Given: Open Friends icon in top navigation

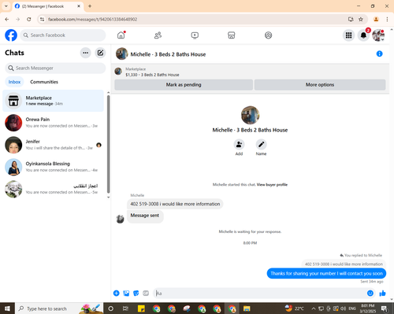Looking at the screenshot, I should 158,35.
